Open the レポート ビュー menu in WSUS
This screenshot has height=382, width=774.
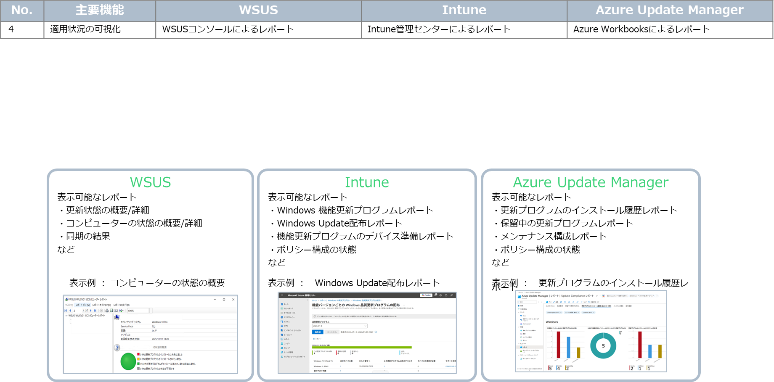click(82, 305)
